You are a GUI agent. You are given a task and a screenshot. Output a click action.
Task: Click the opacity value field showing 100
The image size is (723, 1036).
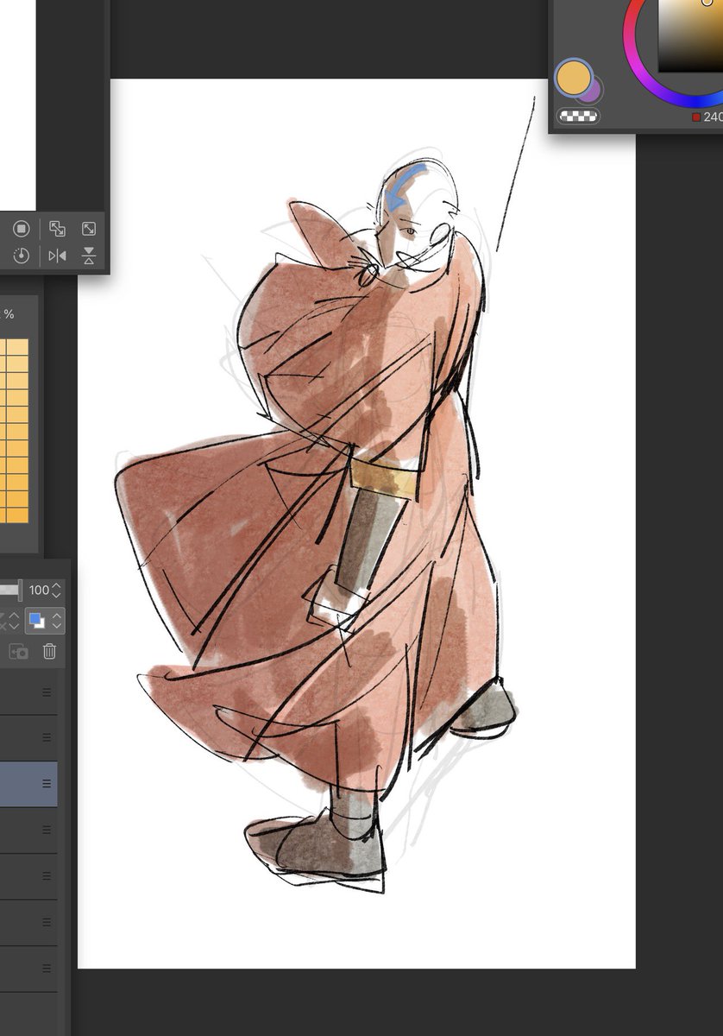39,591
